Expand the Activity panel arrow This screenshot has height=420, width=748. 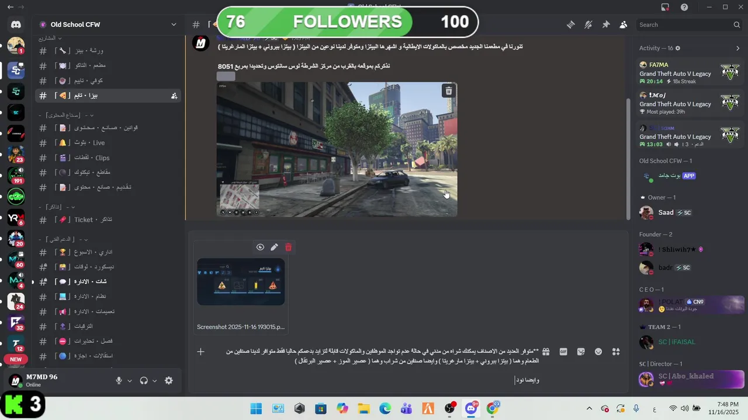(x=737, y=48)
